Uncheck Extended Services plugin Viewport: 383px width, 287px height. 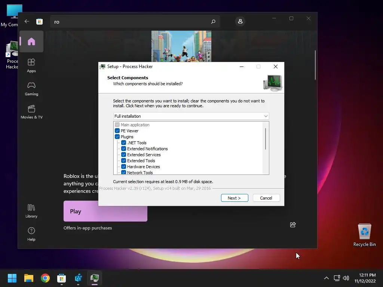click(x=123, y=155)
